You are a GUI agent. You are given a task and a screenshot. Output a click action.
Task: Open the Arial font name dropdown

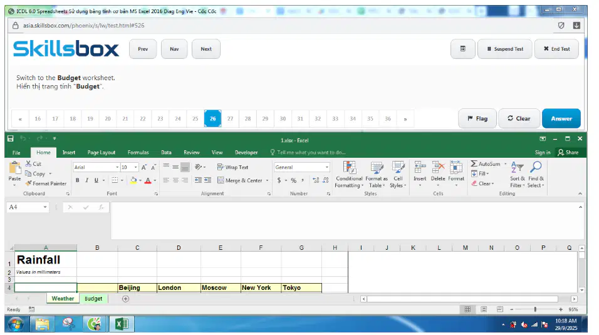click(x=117, y=167)
